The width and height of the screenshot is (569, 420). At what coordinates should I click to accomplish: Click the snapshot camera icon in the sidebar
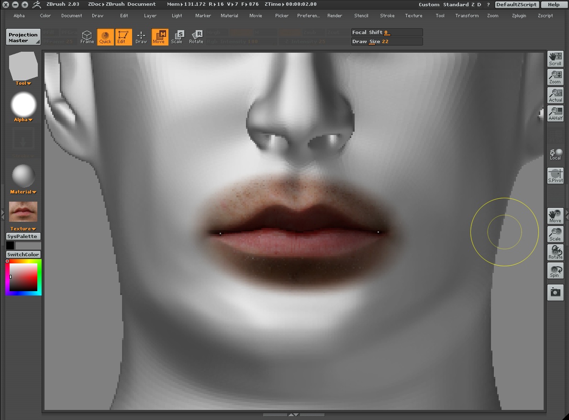point(555,292)
